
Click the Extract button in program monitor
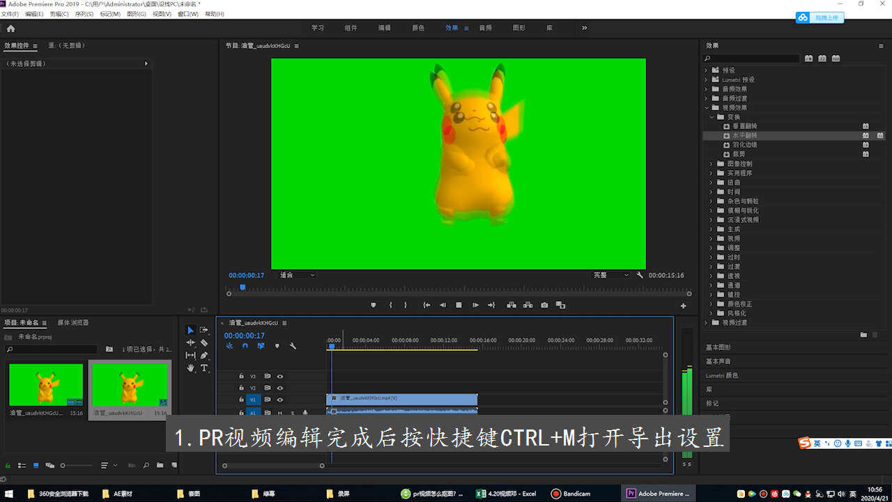coord(528,305)
